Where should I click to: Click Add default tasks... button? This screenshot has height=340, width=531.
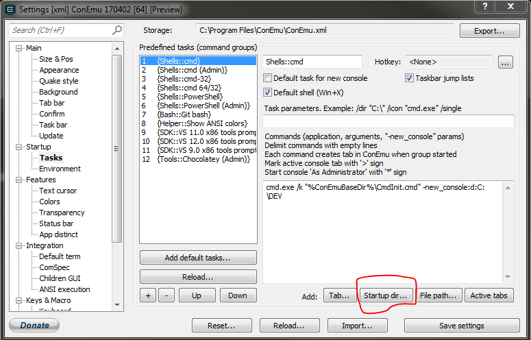pos(198,258)
